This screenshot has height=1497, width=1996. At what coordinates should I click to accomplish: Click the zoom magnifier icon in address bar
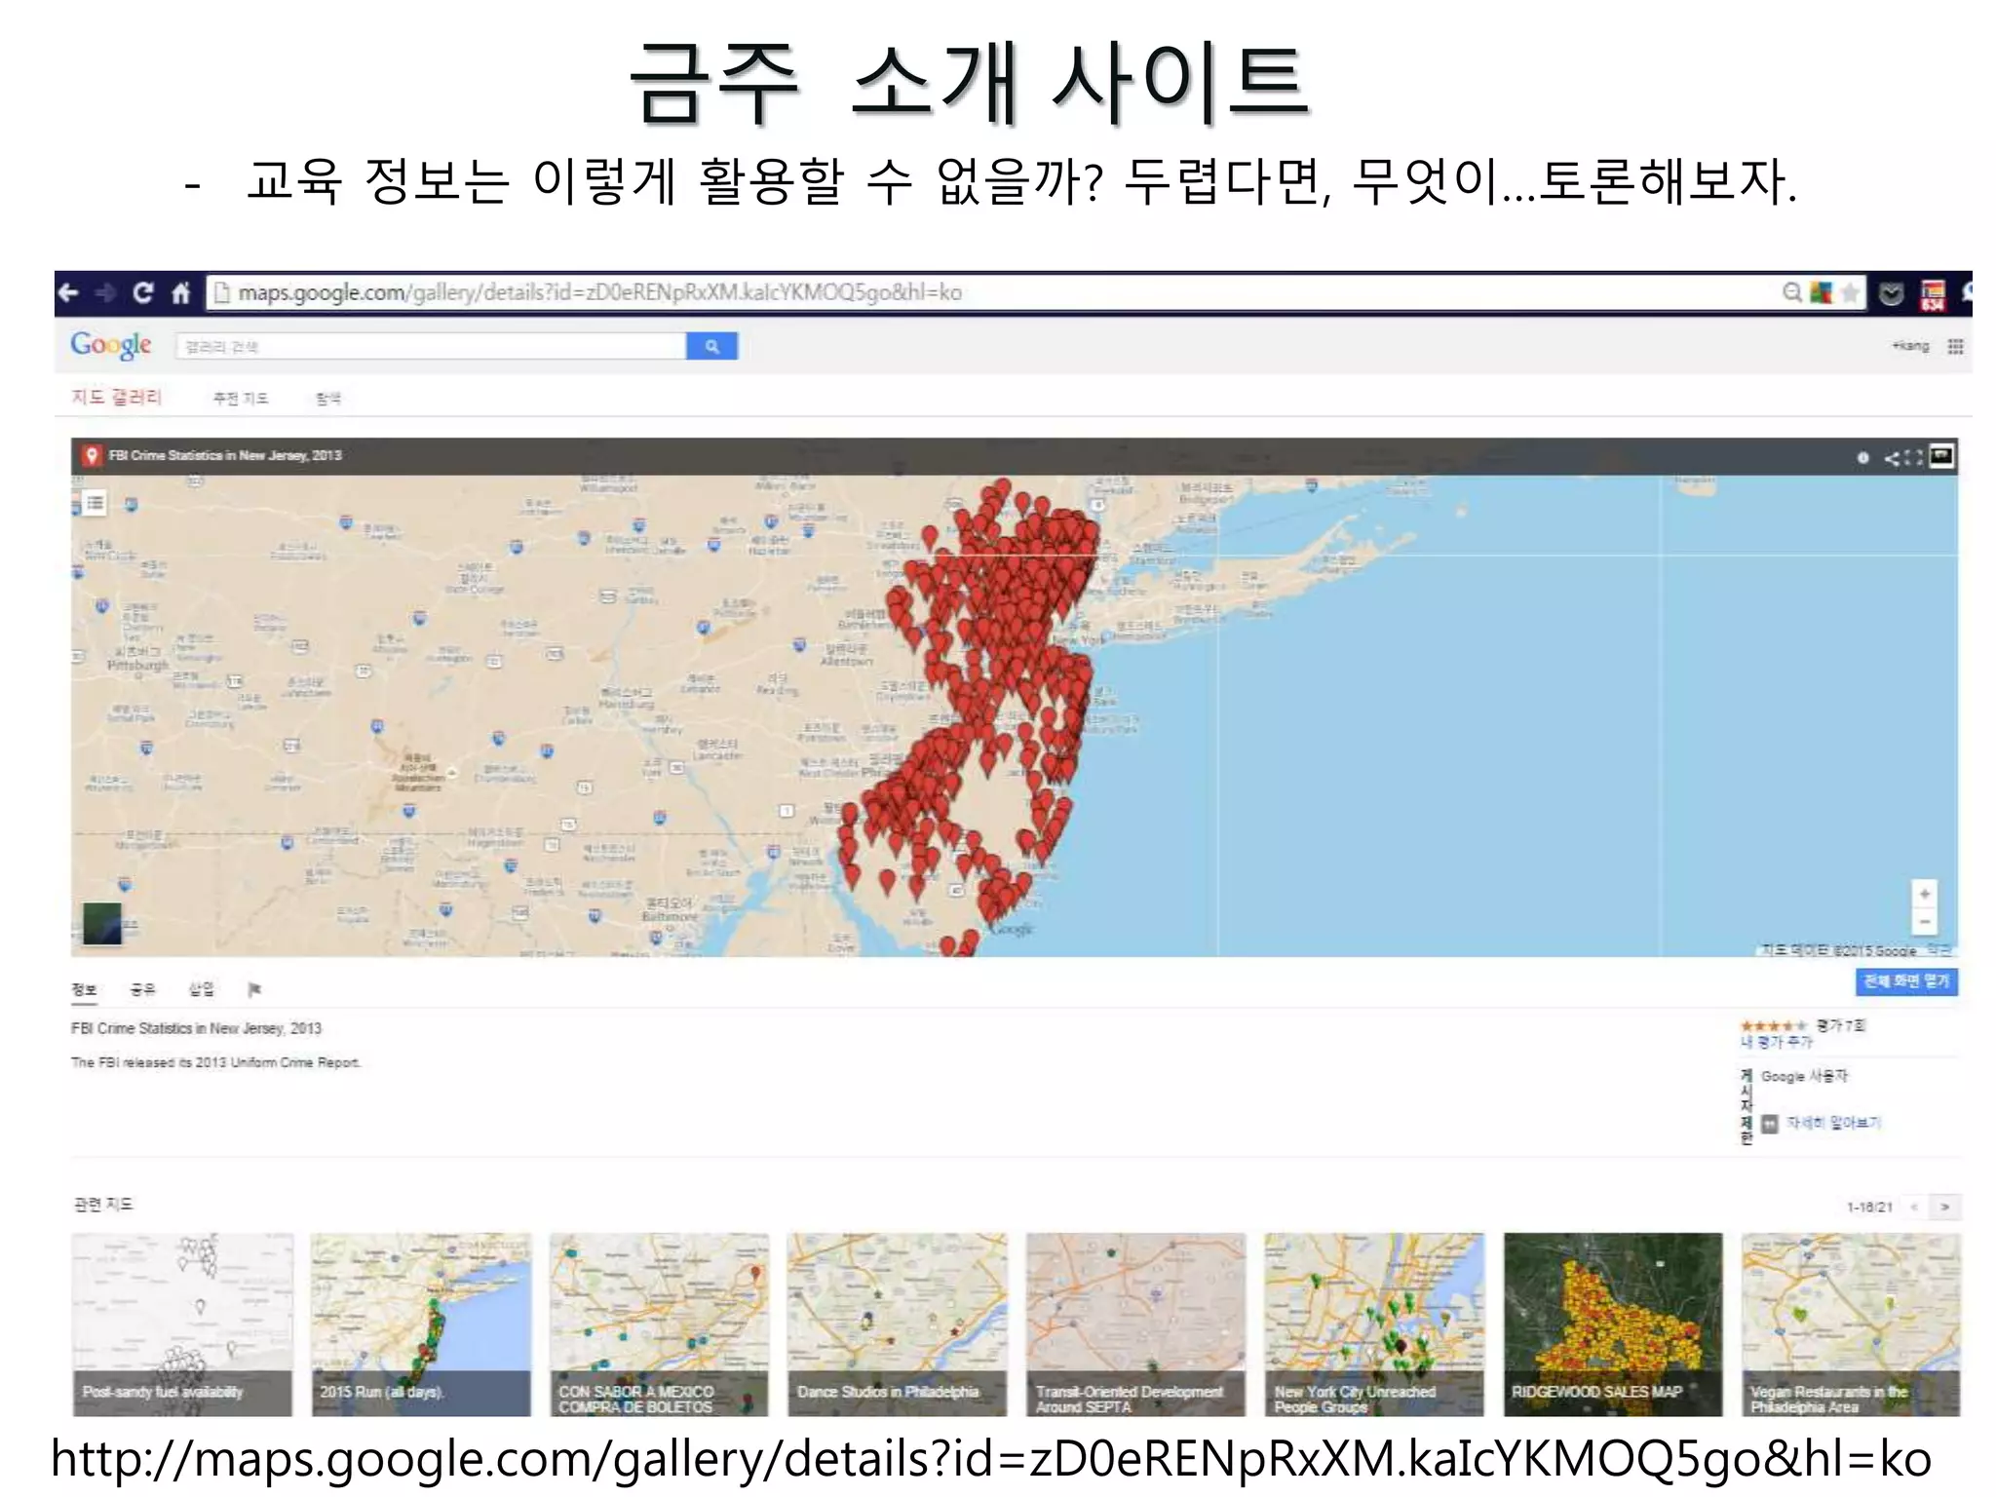pyautogui.click(x=1792, y=292)
